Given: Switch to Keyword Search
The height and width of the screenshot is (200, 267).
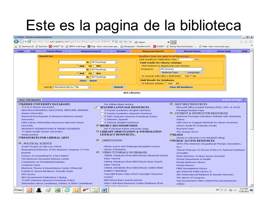Looking at the screenshot, I should click(91, 51).
